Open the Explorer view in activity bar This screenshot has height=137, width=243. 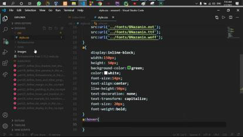coord(5,19)
